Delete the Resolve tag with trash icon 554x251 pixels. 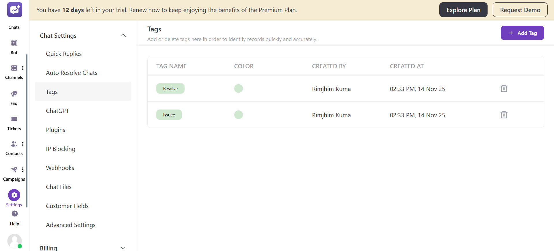pyautogui.click(x=504, y=88)
